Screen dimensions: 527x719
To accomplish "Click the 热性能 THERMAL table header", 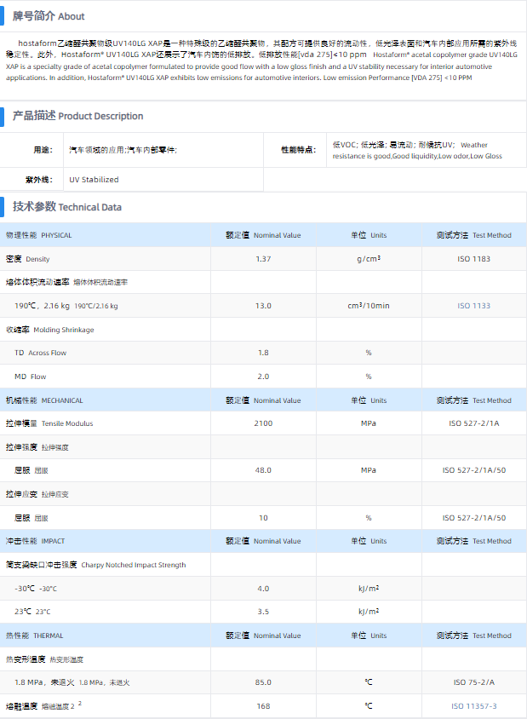I will click(35, 636).
